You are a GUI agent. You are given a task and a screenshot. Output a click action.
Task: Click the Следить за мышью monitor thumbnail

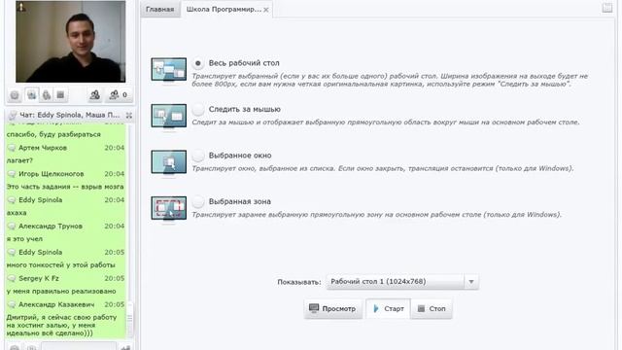click(168, 116)
